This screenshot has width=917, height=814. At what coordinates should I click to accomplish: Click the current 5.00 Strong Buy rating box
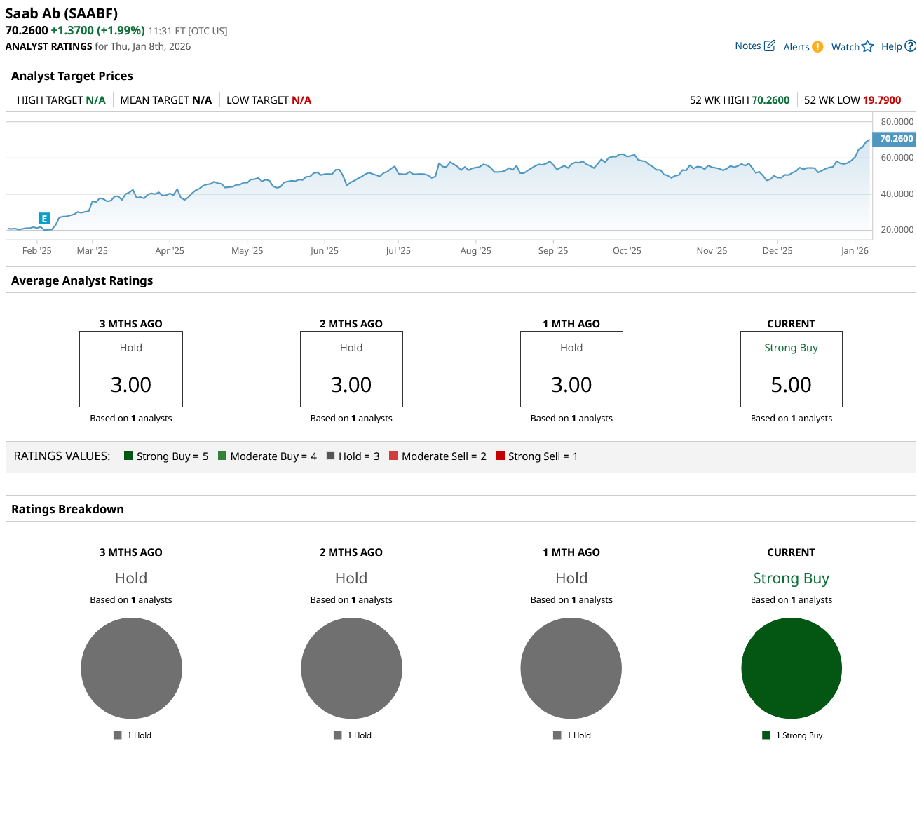click(791, 369)
